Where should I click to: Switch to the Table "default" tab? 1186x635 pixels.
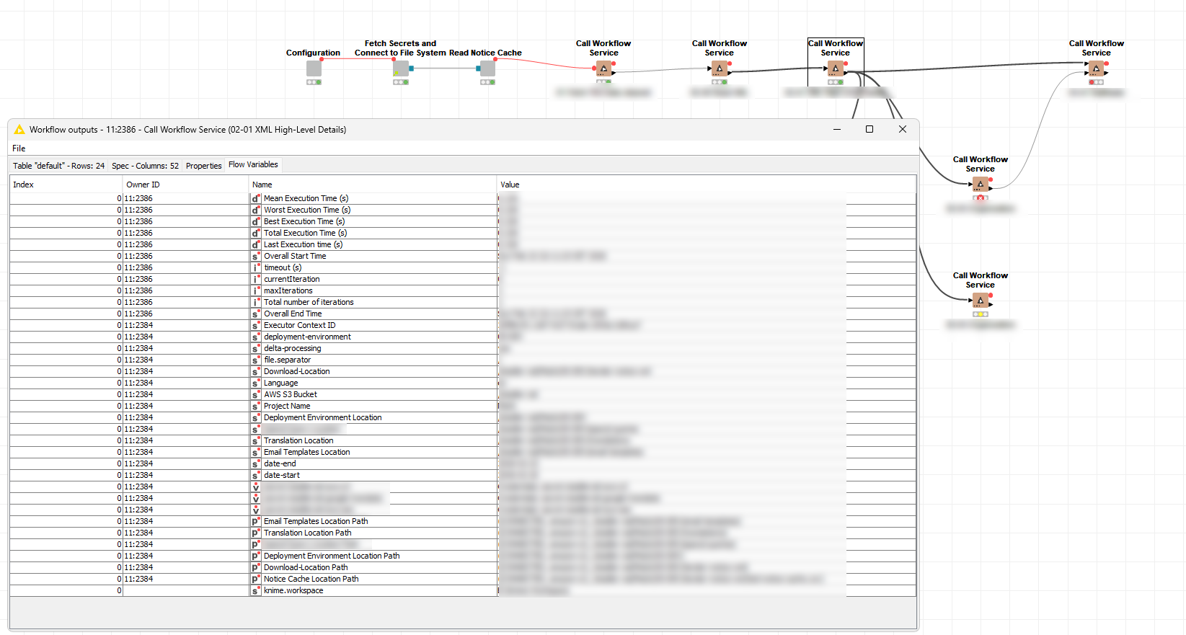58,166
